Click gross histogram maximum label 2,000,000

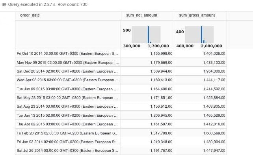click(212, 46)
